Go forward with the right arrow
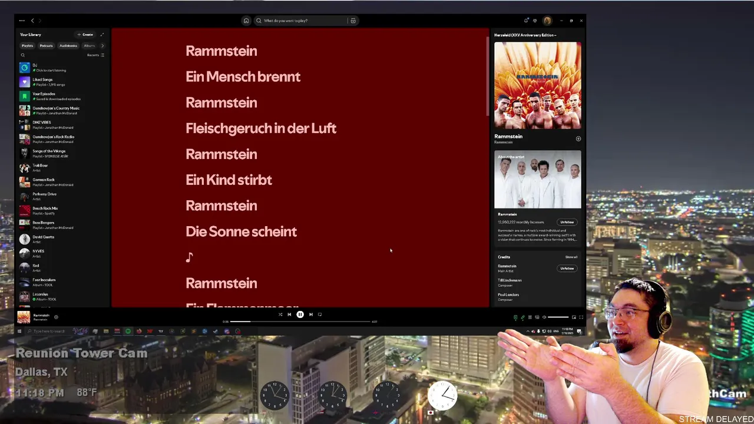Screen dimensions: 754x424 coord(40,21)
